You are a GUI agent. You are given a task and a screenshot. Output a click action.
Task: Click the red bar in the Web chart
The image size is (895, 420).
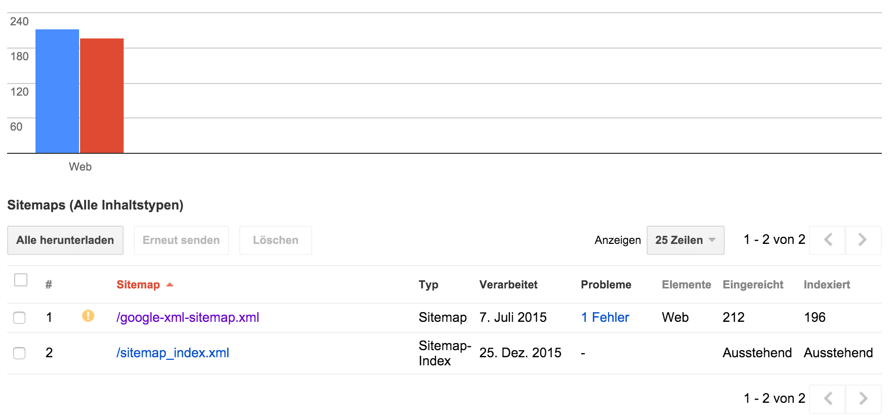click(x=102, y=96)
